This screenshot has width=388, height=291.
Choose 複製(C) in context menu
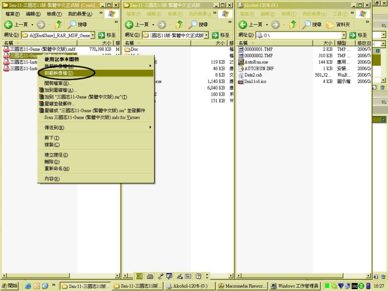(x=96, y=145)
